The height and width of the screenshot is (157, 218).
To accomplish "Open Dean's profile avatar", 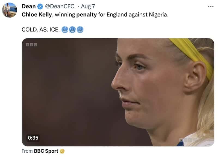I will [10, 10].
